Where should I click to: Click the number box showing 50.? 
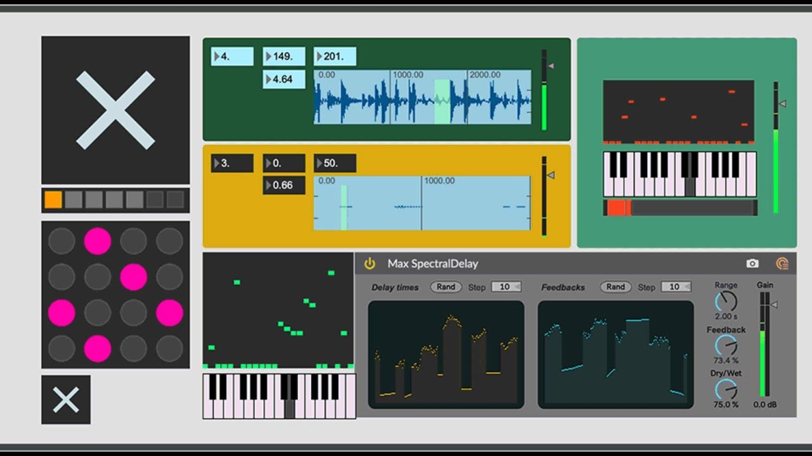click(x=335, y=163)
